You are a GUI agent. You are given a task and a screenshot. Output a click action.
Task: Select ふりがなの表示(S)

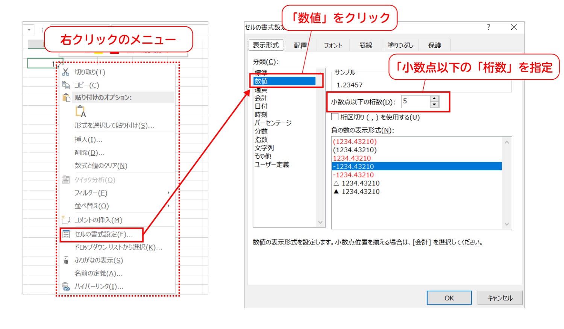99,260
